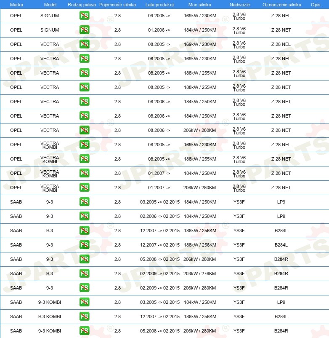
Task: Click fuel icon for Saab 9-3 from 03.2005
Action: coord(84,202)
